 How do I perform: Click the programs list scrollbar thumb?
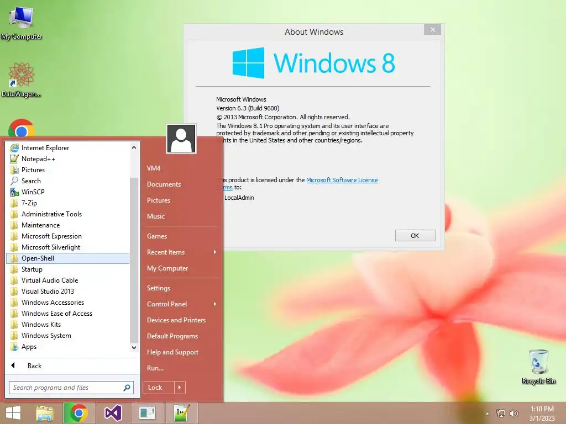pos(134,259)
